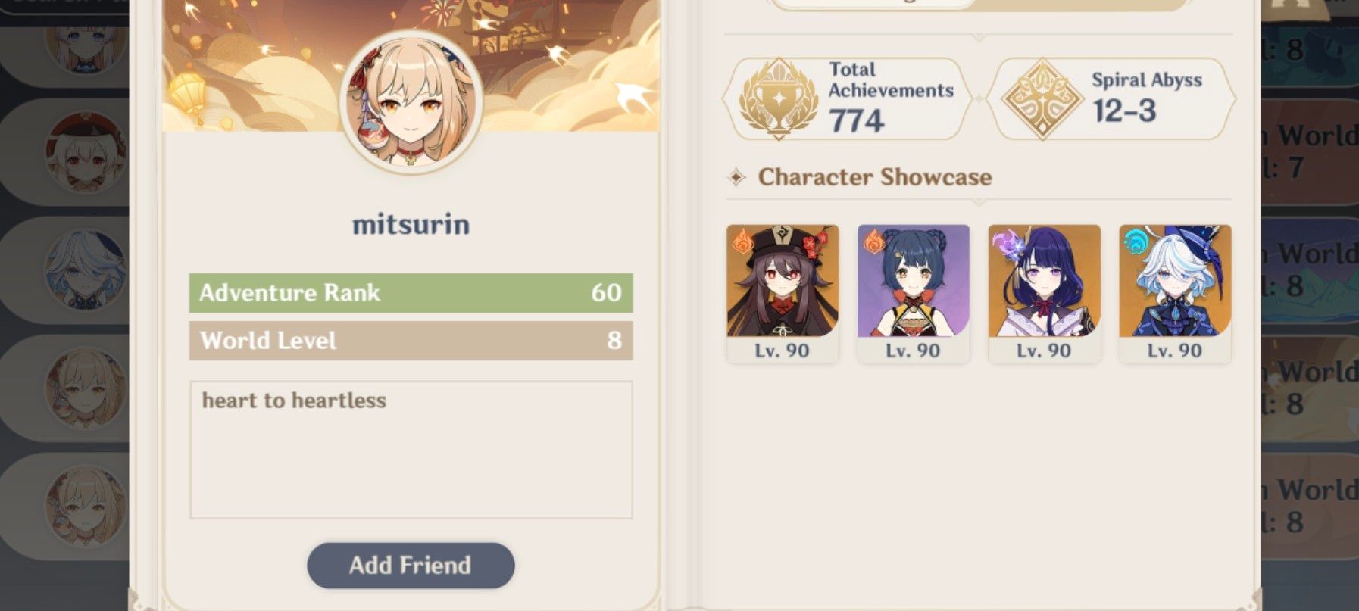Screen dimensions: 1359x611
Task: Select the Furina avatar in the left player list
Action: click(x=85, y=270)
